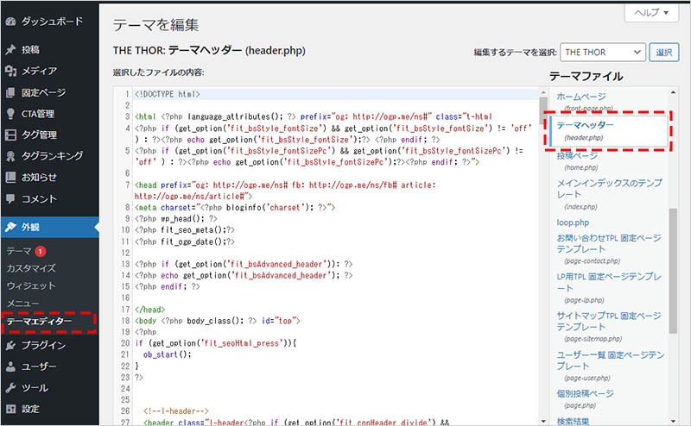The width and height of the screenshot is (691, 426).
Task: Click the コメント speech bubble icon
Action: tap(10, 199)
